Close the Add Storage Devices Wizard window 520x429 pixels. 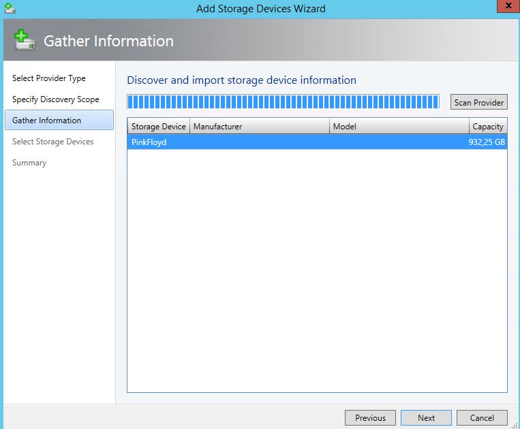pyautogui.click(x=508, y=6)
